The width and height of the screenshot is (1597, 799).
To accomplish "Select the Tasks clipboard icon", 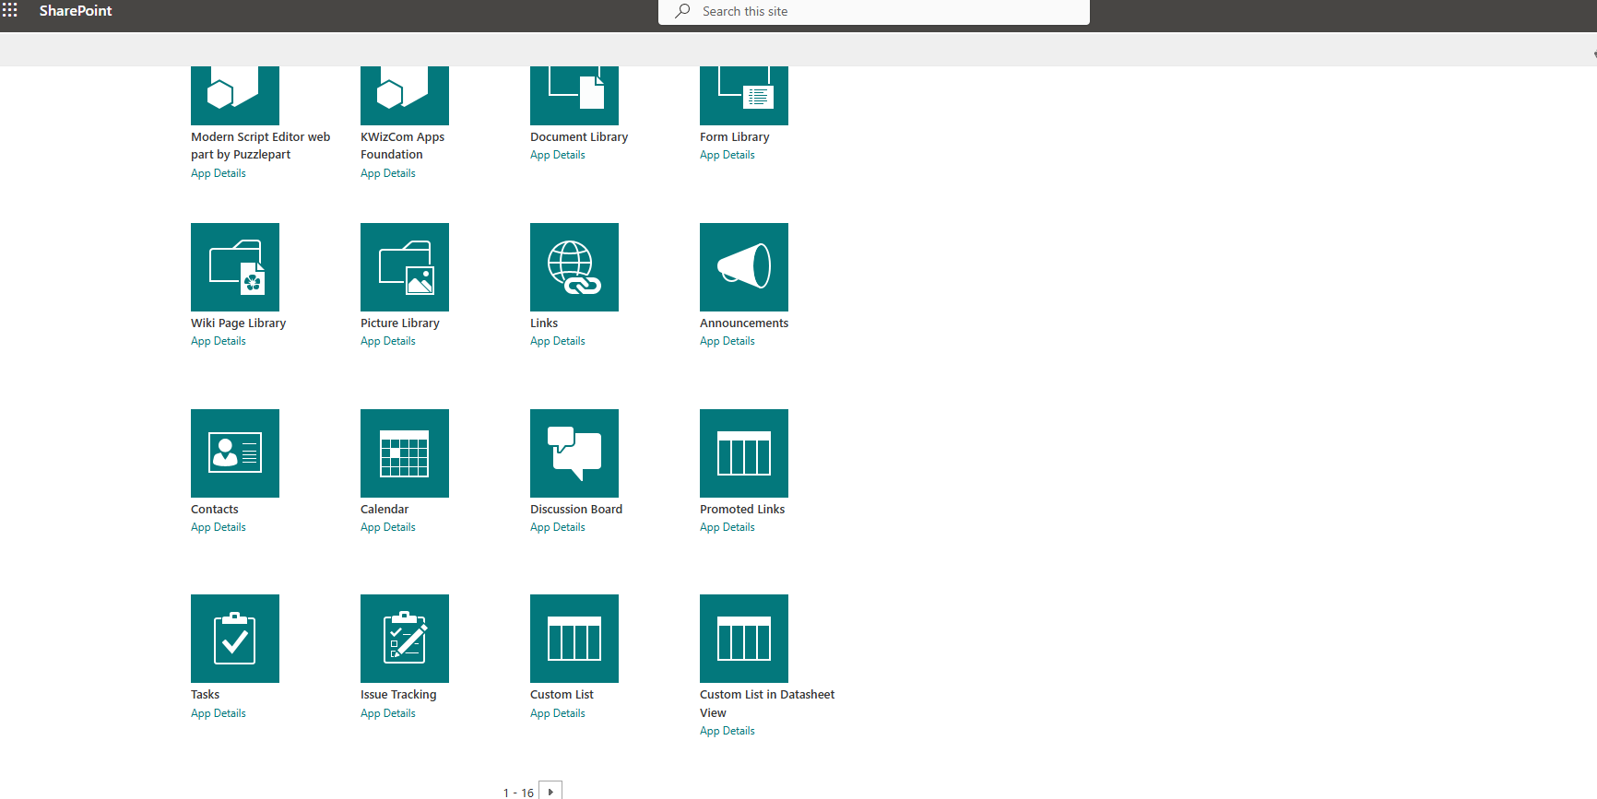I will click(x=234, y=639).
